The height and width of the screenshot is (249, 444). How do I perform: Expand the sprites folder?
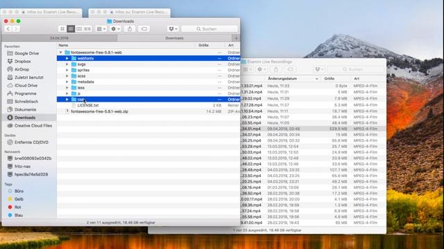(x=67, y=70)
